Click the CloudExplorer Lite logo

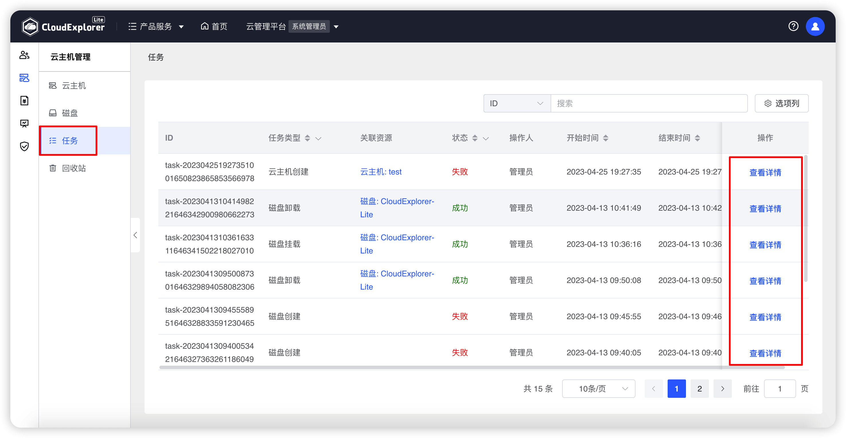[63, 26]
